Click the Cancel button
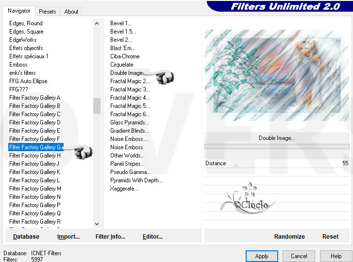This screenshot has height=262, width=353. point(299,256)
